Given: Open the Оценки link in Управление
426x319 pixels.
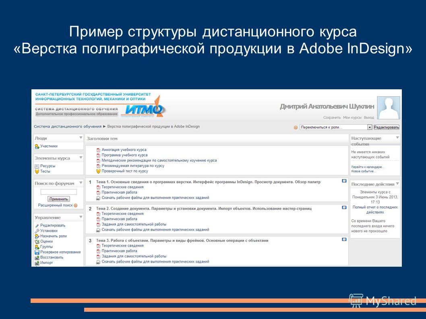Looking at the screenshot, I should coord(46,241).
